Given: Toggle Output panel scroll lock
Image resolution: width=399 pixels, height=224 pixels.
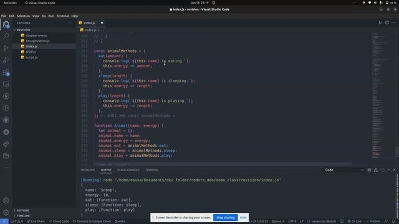Looking at the screenshot, I should click(x=376, y=170).
